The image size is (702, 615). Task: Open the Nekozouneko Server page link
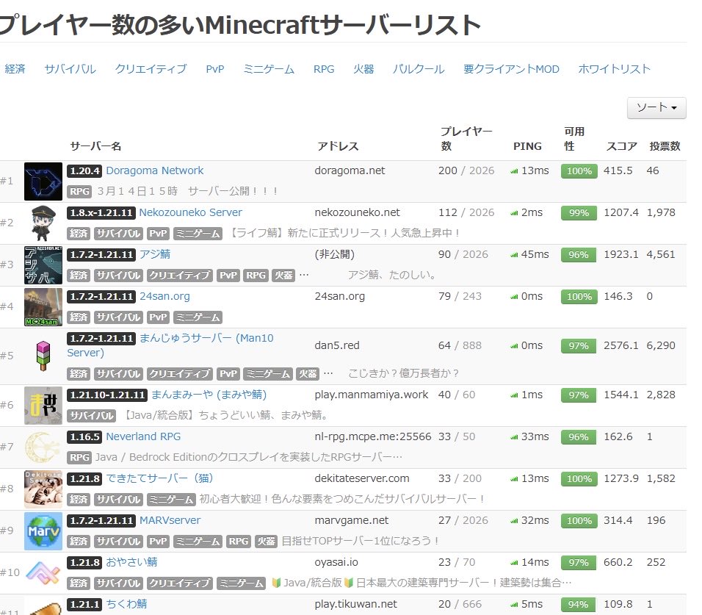[x=190, y=212]
